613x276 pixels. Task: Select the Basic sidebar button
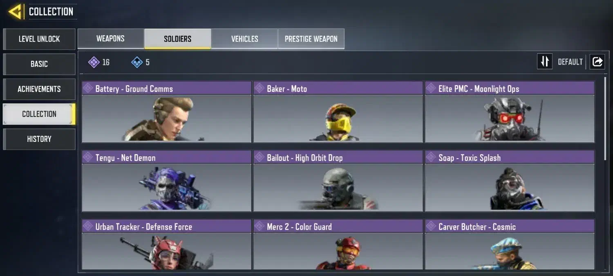click(x=39, y=64)
